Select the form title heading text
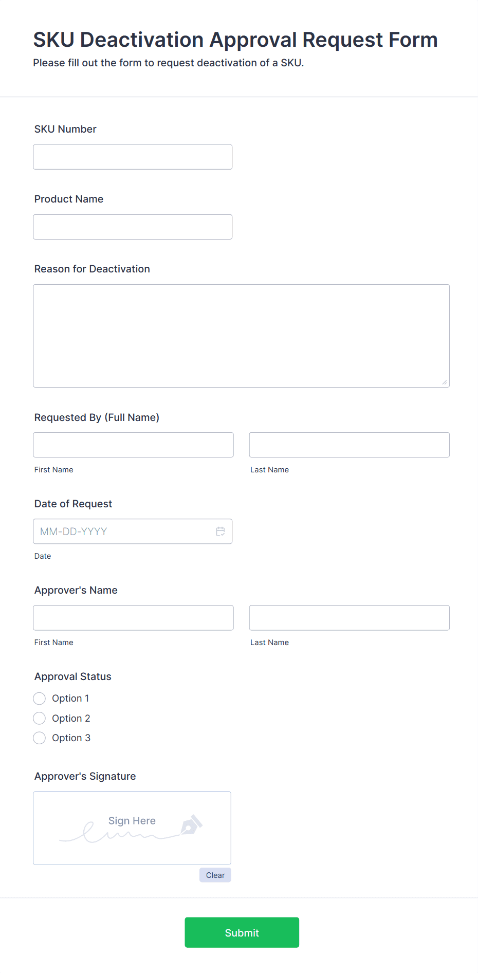 click(x=235, y=40)
